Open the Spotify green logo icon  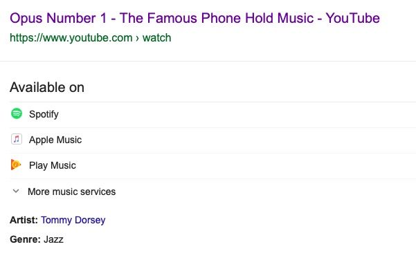[17, 113]
